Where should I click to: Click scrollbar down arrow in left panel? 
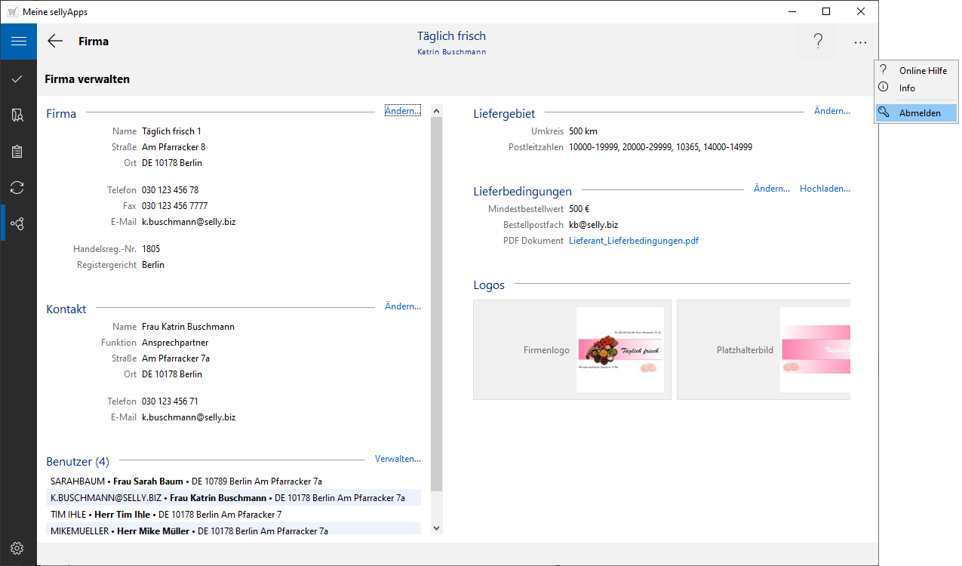436,528
